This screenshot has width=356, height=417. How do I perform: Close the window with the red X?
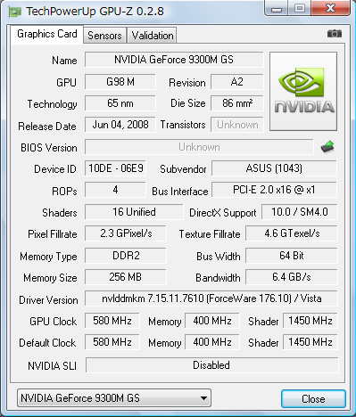[x=330, y=8]
